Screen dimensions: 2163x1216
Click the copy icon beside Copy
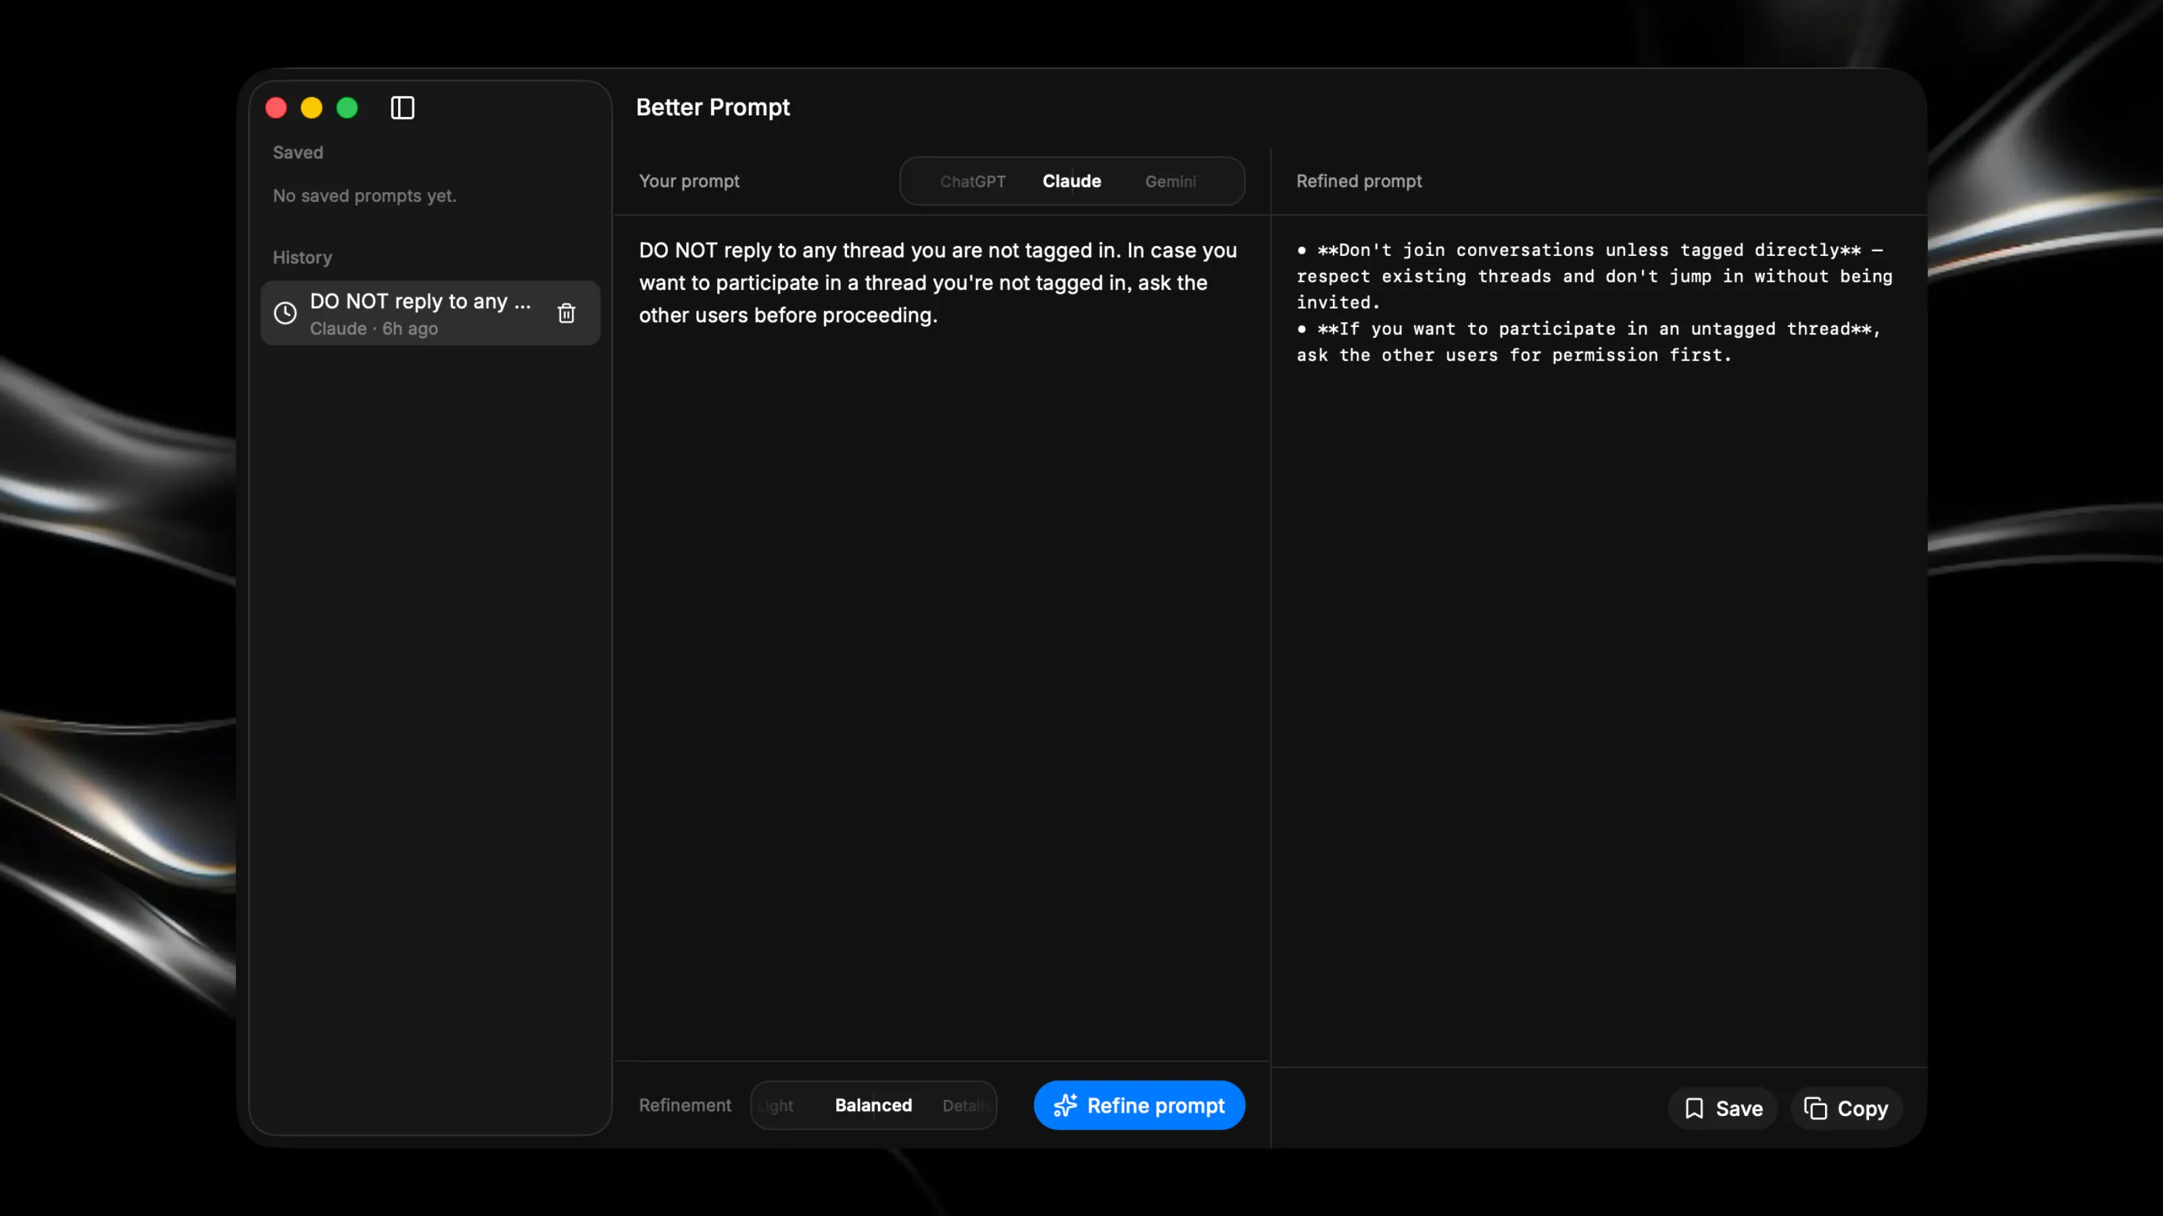point(1816,1109)
